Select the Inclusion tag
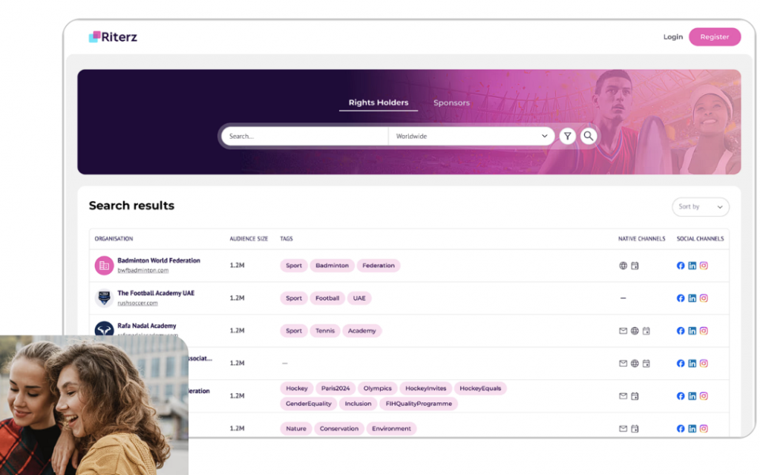The width and height of the screenshot is (760, 475). (x=358, y=404)
